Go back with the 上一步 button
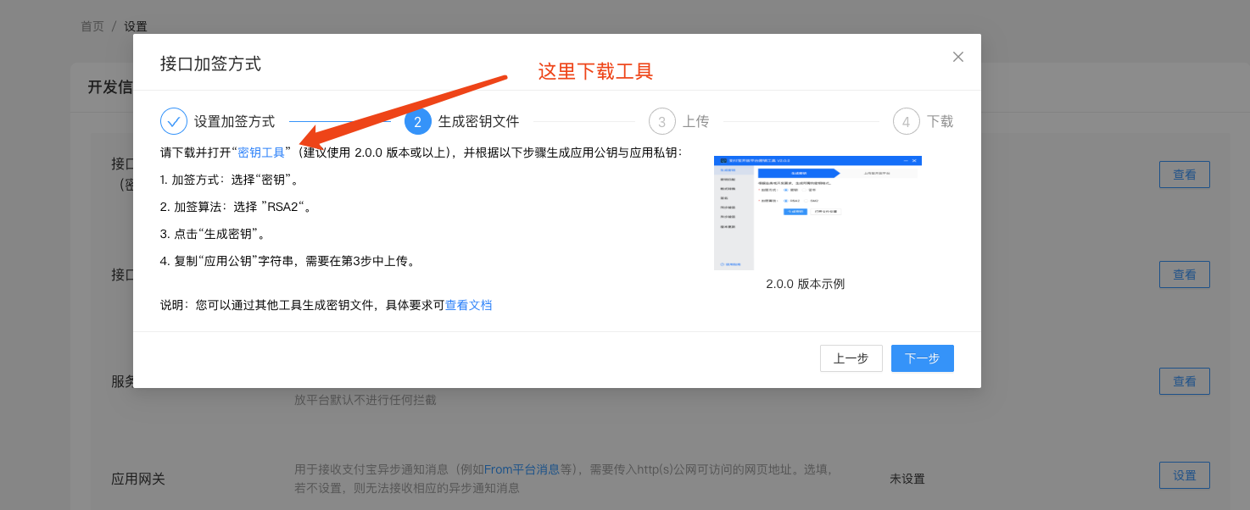This screenshot has height=510, width=1250. [851, 358]
